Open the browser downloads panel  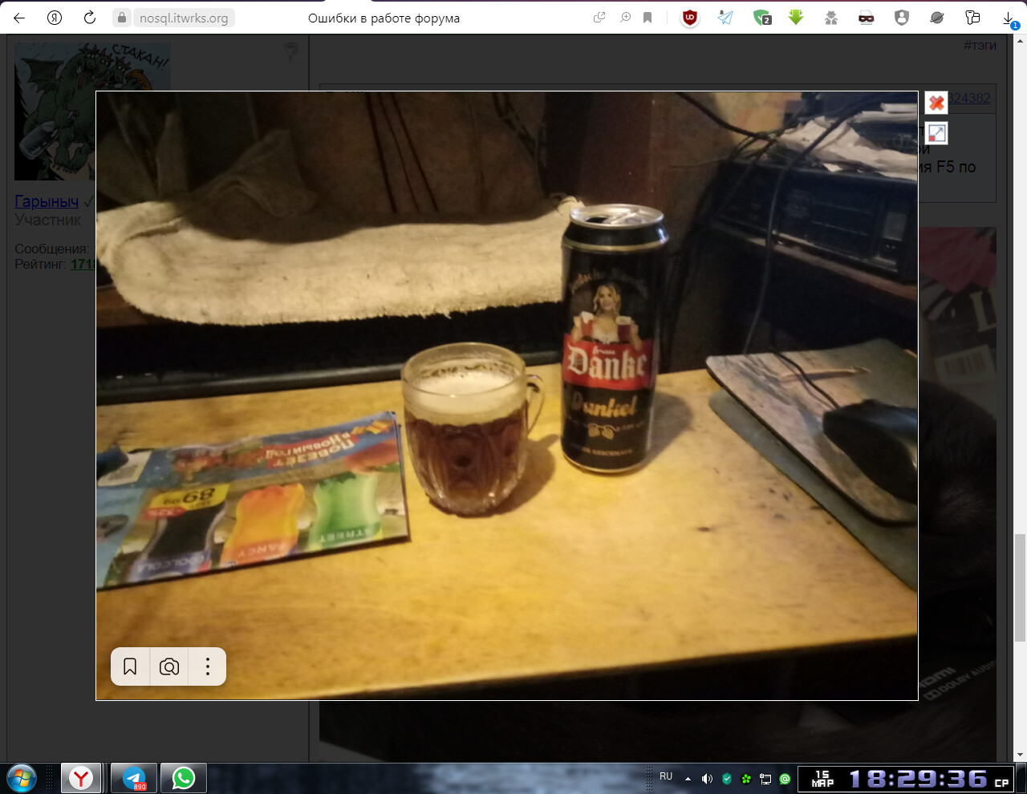(x=1009, y=18)
